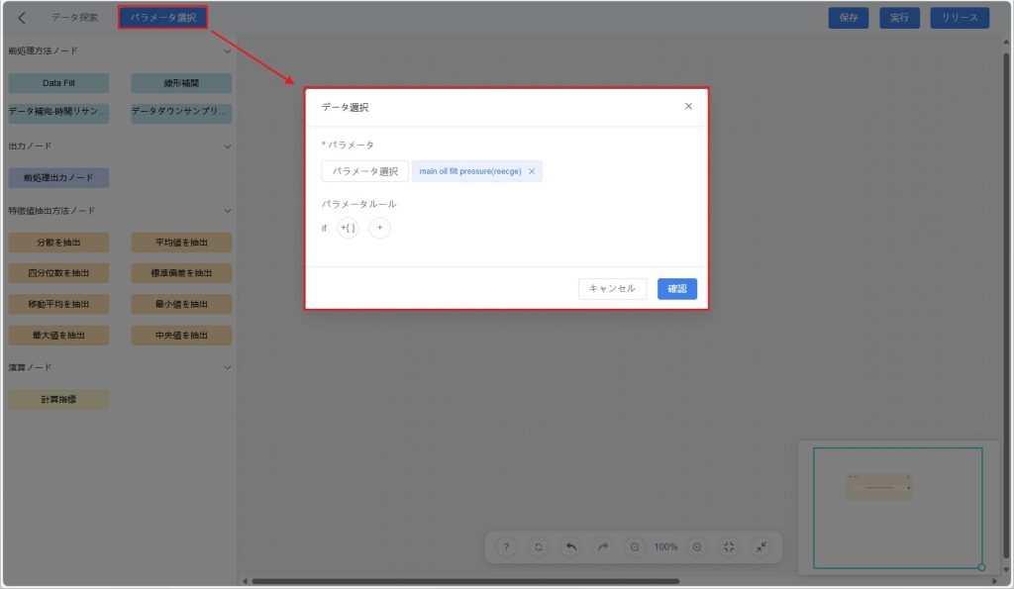Click the refresh icon in canvas toolbar
1014x589 pixels.
tap(538, 546)
